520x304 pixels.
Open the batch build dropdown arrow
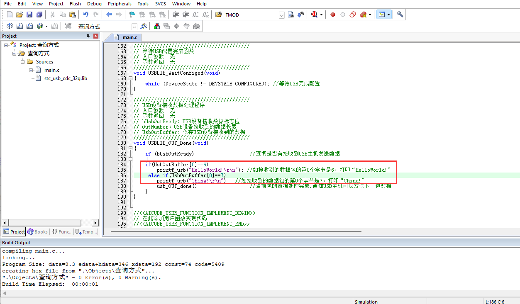click(46, 27)
